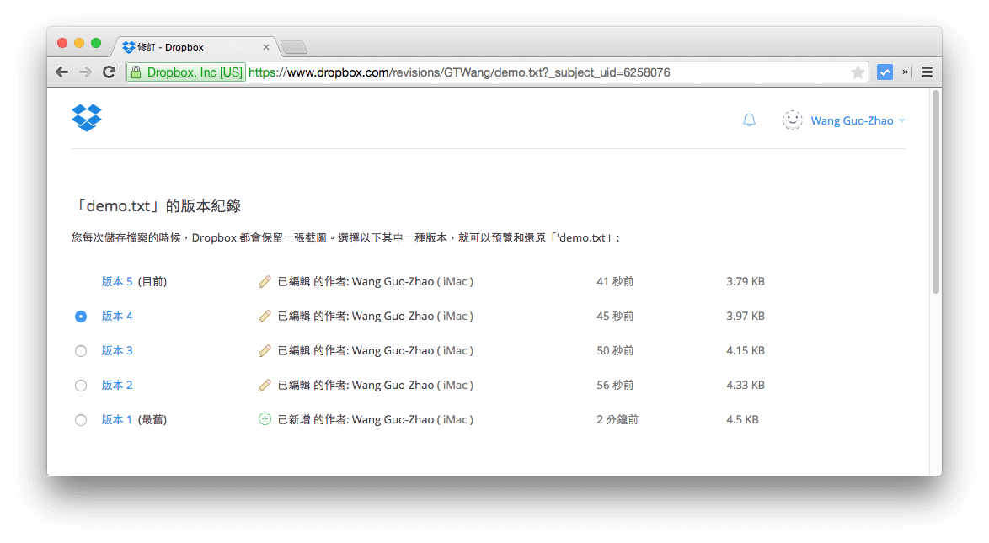Select the 版本 1 radio button
This screenshot has width=989, height=543.
click(81, 419)
